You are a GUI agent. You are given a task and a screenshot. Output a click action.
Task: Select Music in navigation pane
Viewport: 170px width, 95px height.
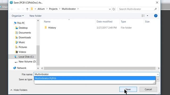(x=22, y=42)
